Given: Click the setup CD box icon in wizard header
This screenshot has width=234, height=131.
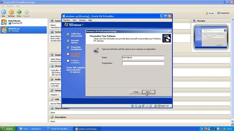Looking at the screenshot, I should (x=167, y=38).
